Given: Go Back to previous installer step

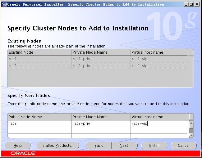Looking at the screenshot, I should pos(99,146).
